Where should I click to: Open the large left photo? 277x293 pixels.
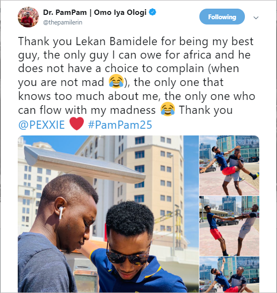tap(108, 214)
